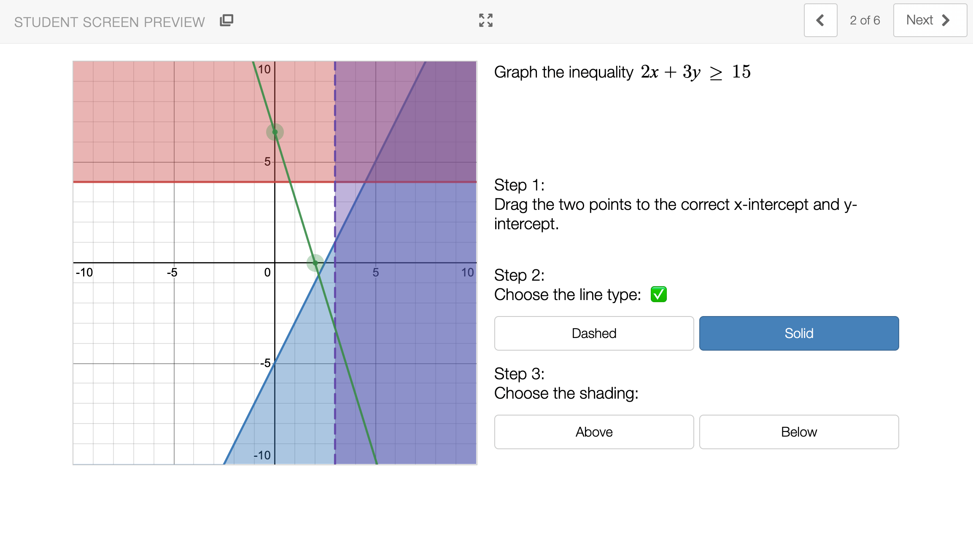973x539 pixels.
Task: Select the Solid line type
Action: click(799, 333)
